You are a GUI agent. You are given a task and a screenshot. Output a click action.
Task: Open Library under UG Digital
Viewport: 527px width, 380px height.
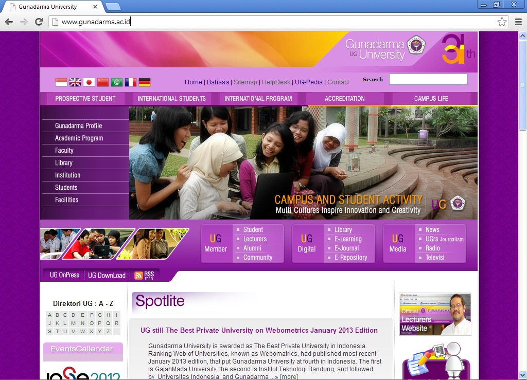click(x=343, y=230)
